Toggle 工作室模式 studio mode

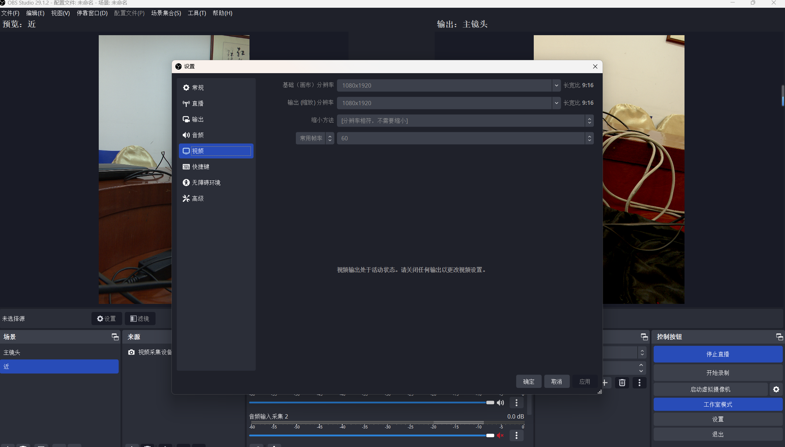[x=718, y=404]
